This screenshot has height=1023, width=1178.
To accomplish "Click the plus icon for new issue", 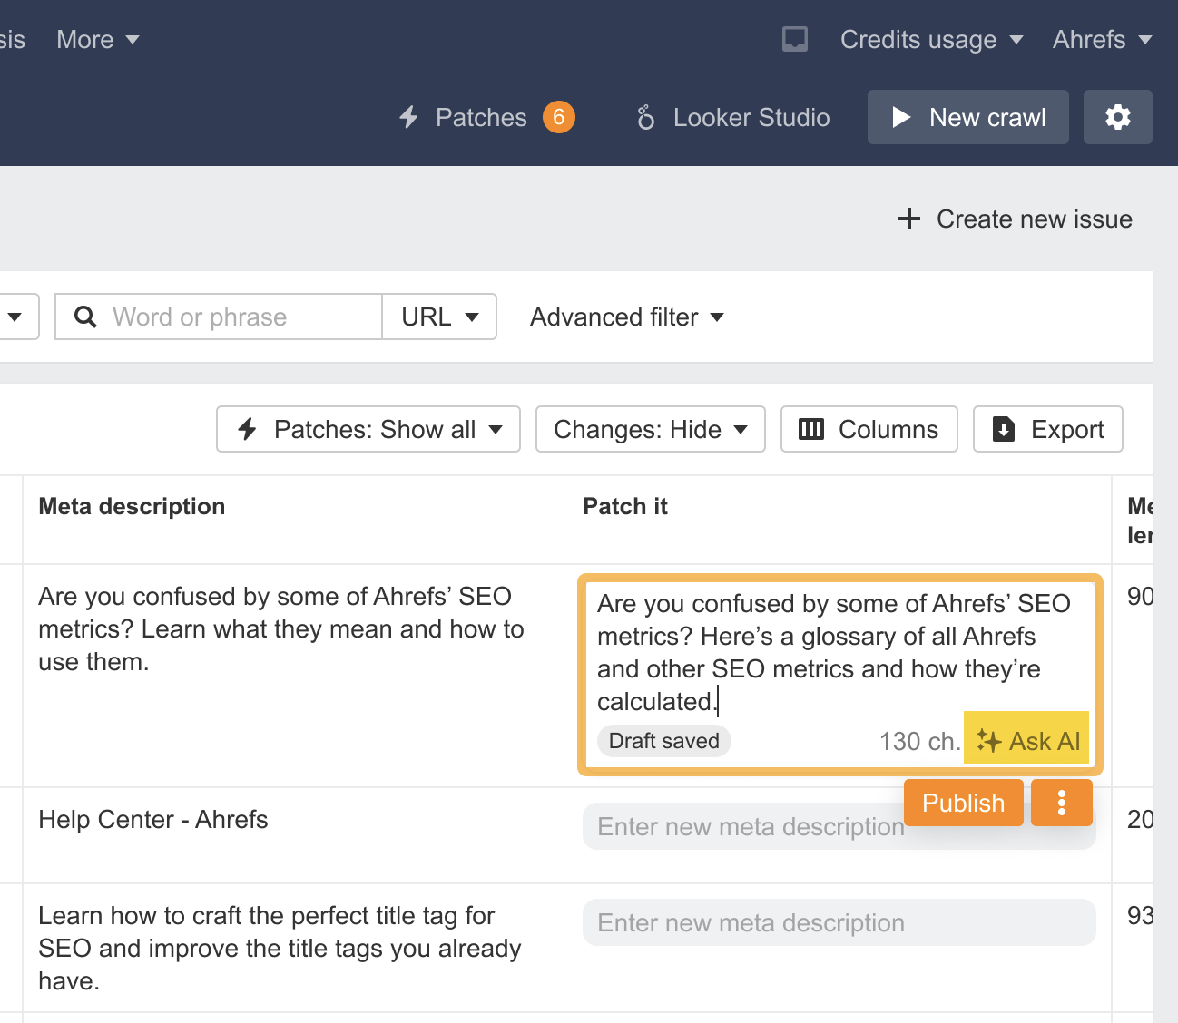I will [908, 219].
